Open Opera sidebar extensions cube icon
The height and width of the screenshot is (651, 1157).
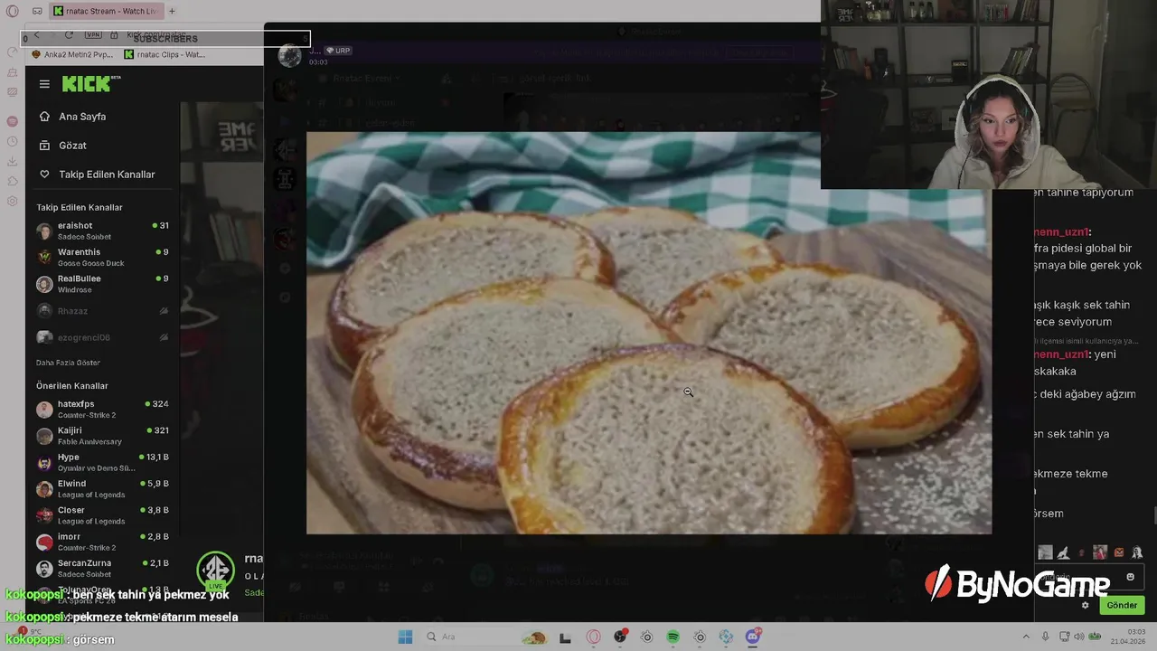point(12,181)
